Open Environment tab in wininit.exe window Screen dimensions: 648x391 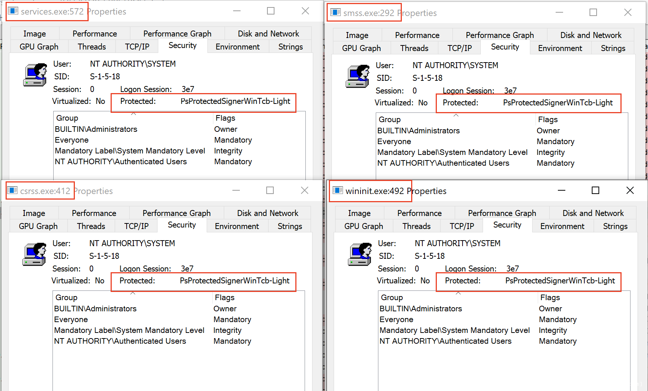562,226
